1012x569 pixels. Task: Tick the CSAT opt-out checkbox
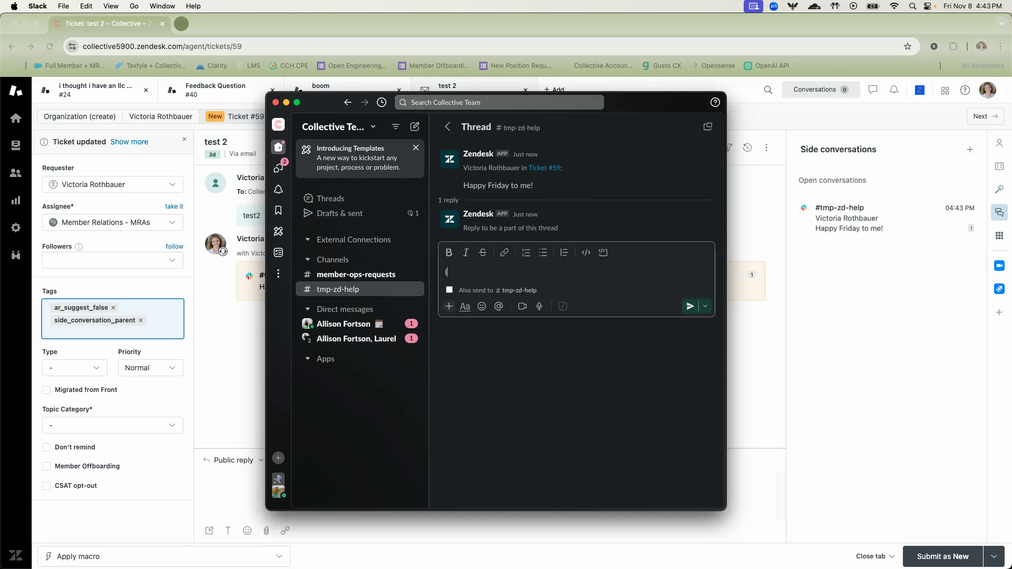46,486
